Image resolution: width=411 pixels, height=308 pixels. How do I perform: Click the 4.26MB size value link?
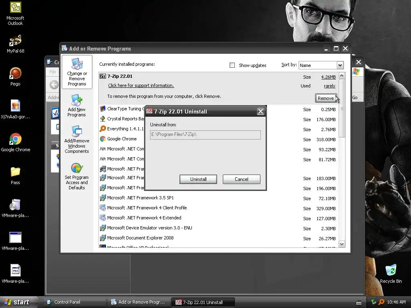pos(328,77)
